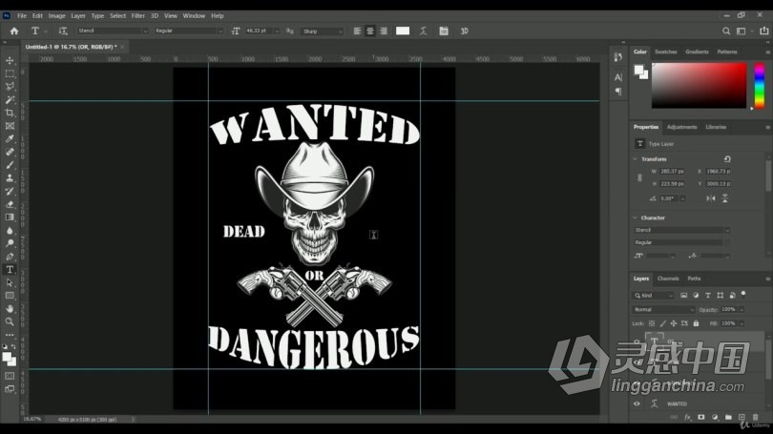Open the layer Kind filter dropdown

point(654,296)
